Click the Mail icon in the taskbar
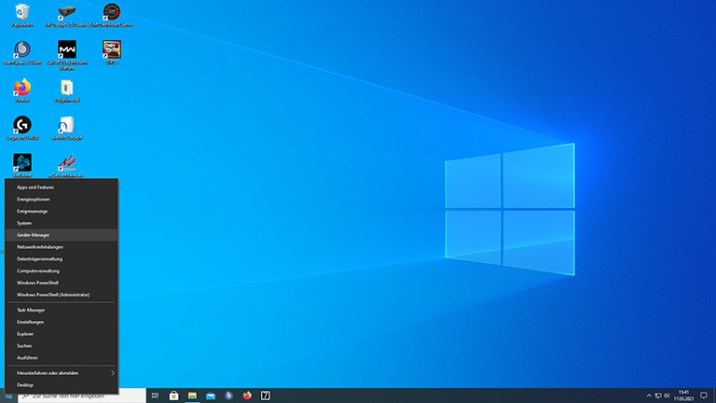The width and height of the screenshot is (716, 403). (x=211, y=396)
